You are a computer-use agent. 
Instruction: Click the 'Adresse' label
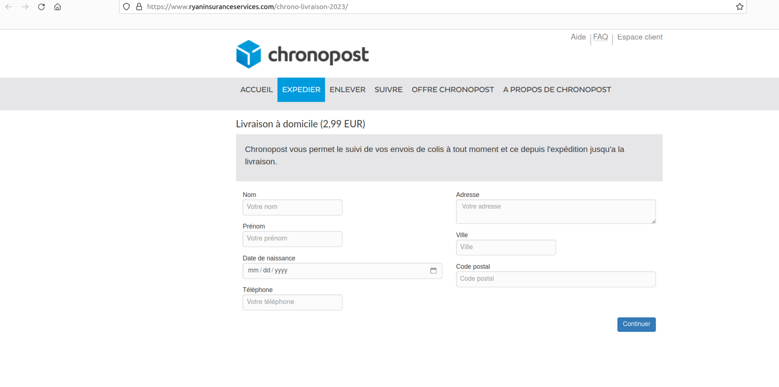(467, 195)
